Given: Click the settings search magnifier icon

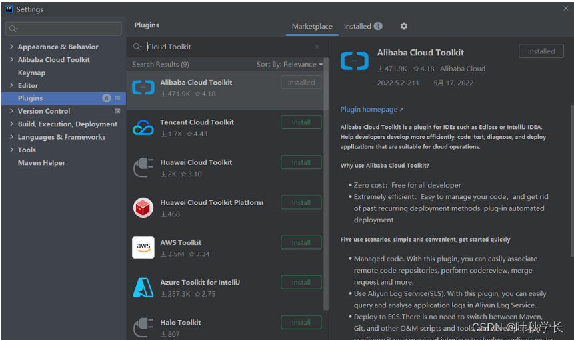Looking at the screenshot, I should [13, 29].
